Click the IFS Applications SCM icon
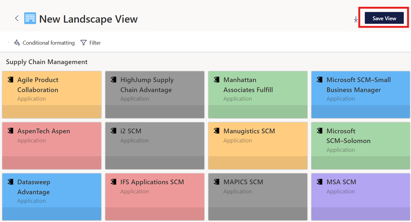 113,182
